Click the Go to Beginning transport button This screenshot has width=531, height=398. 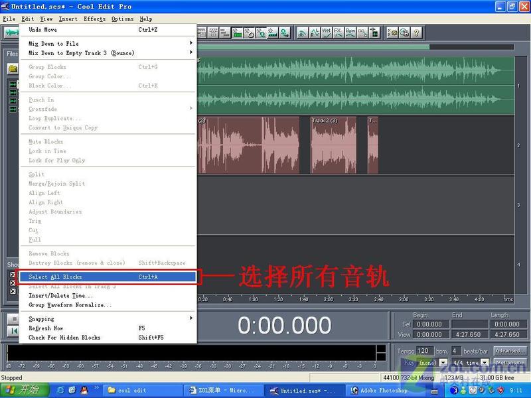tap(13, 331)
